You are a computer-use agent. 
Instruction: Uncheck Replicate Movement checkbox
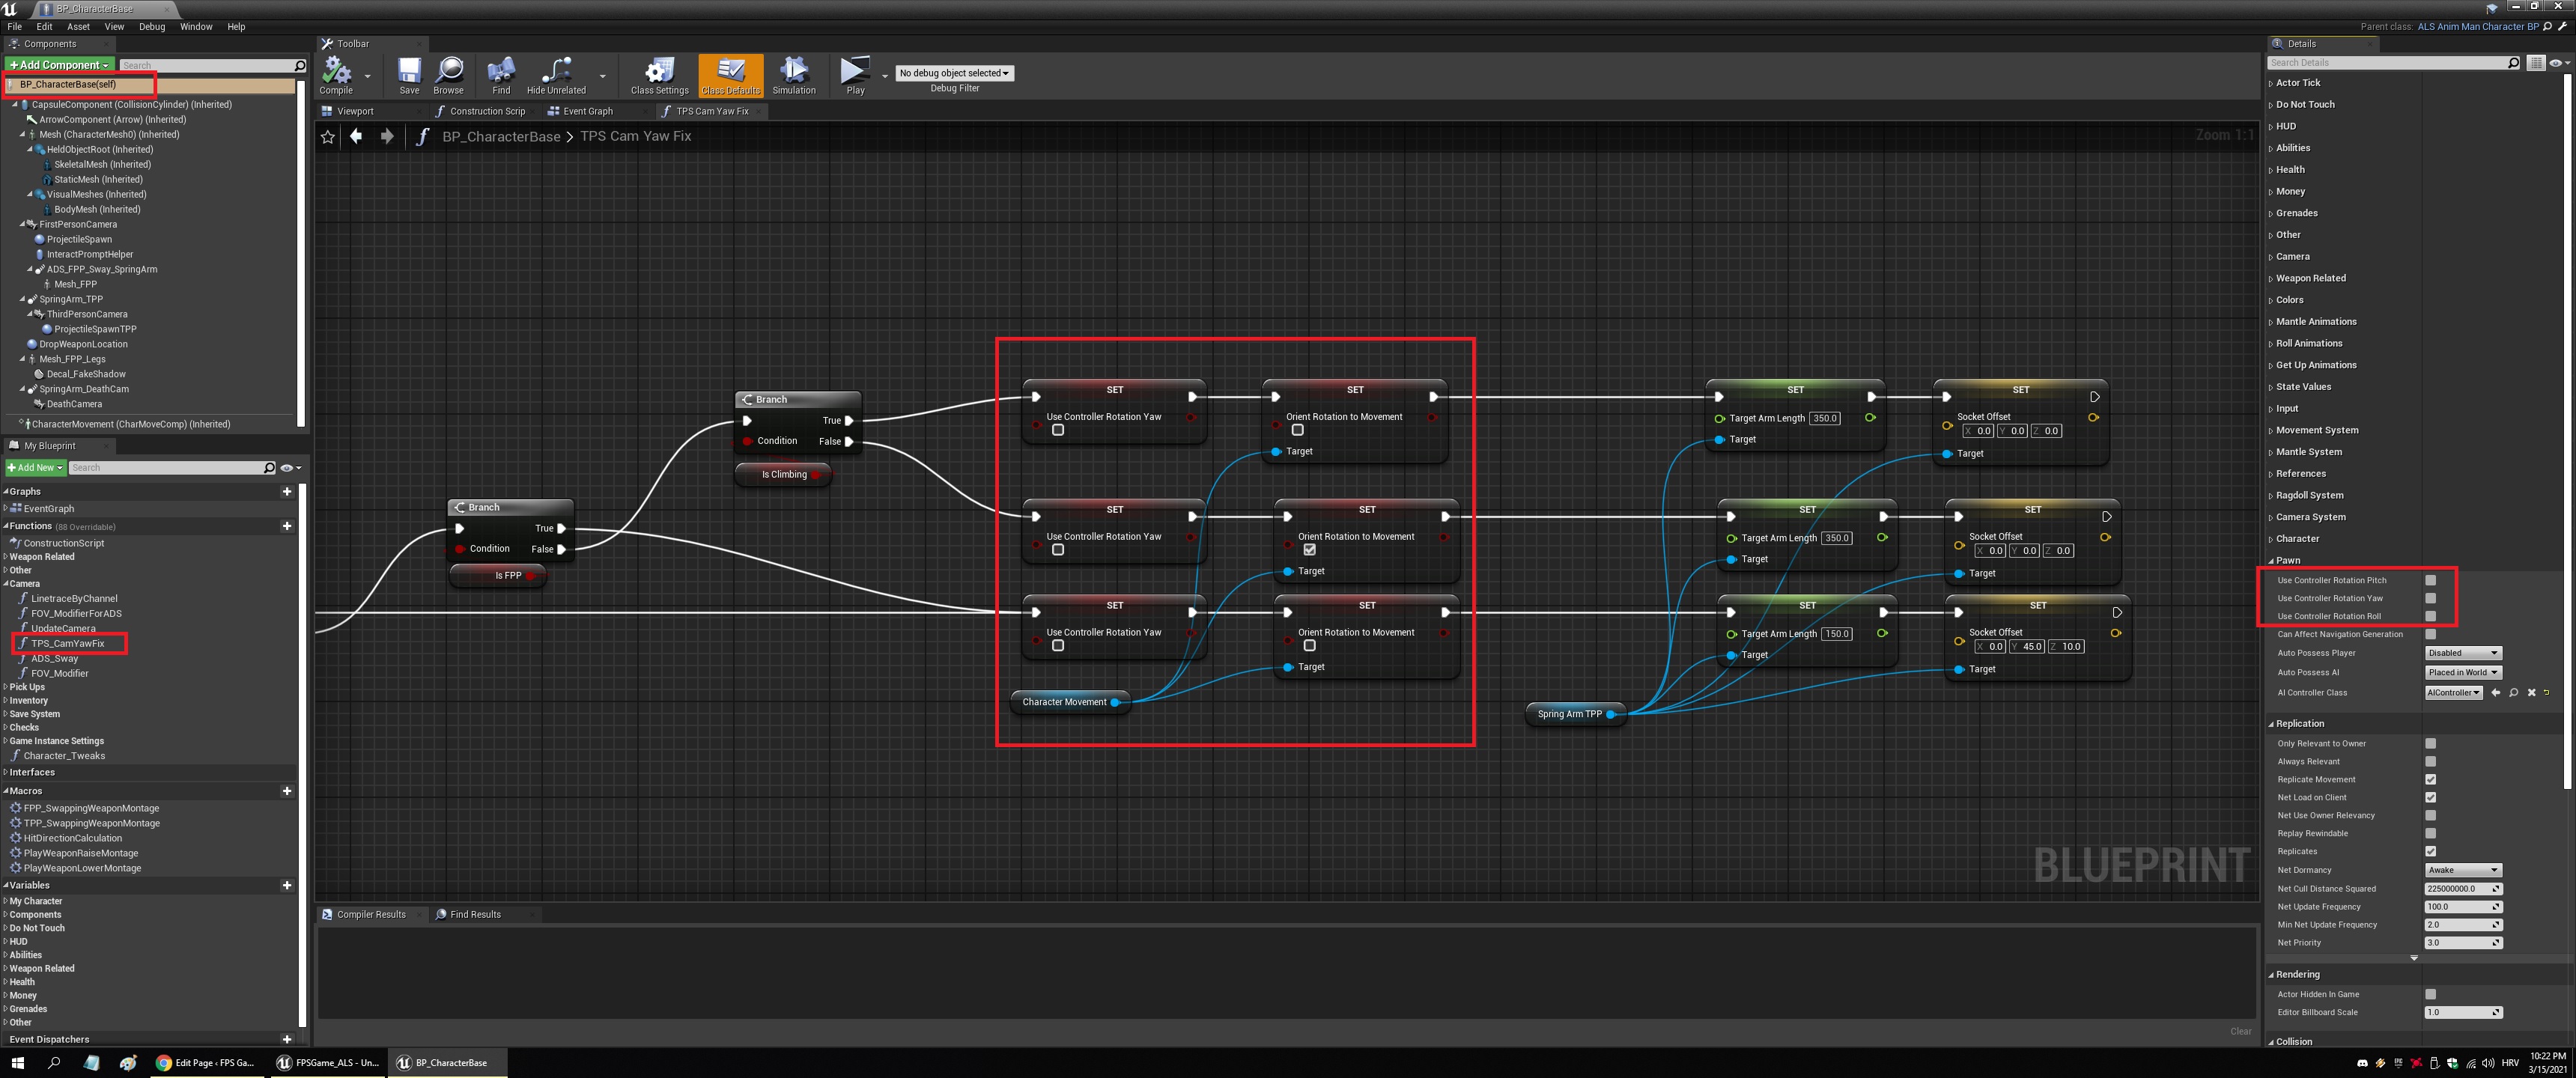click(2431, 779)
